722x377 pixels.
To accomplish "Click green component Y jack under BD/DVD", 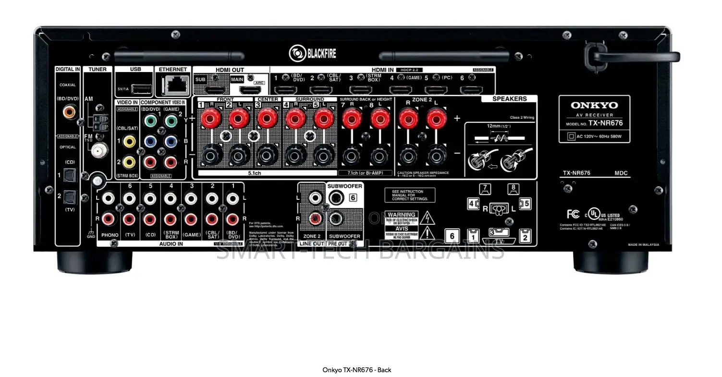I will pos(150,120).
